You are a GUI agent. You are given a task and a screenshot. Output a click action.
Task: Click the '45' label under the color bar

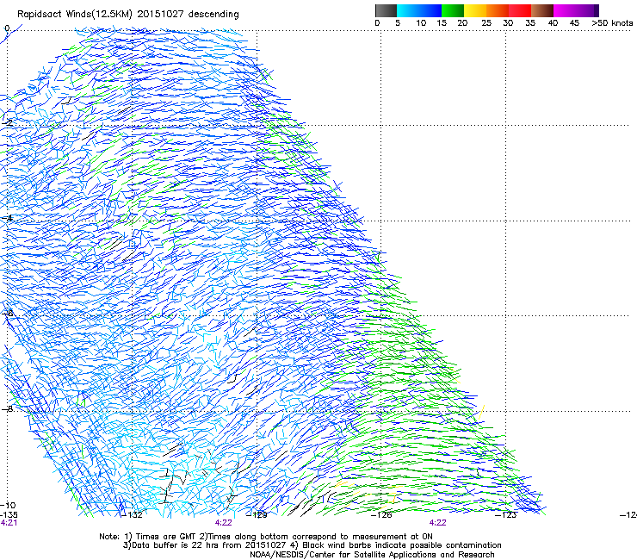tap(574, 23)
